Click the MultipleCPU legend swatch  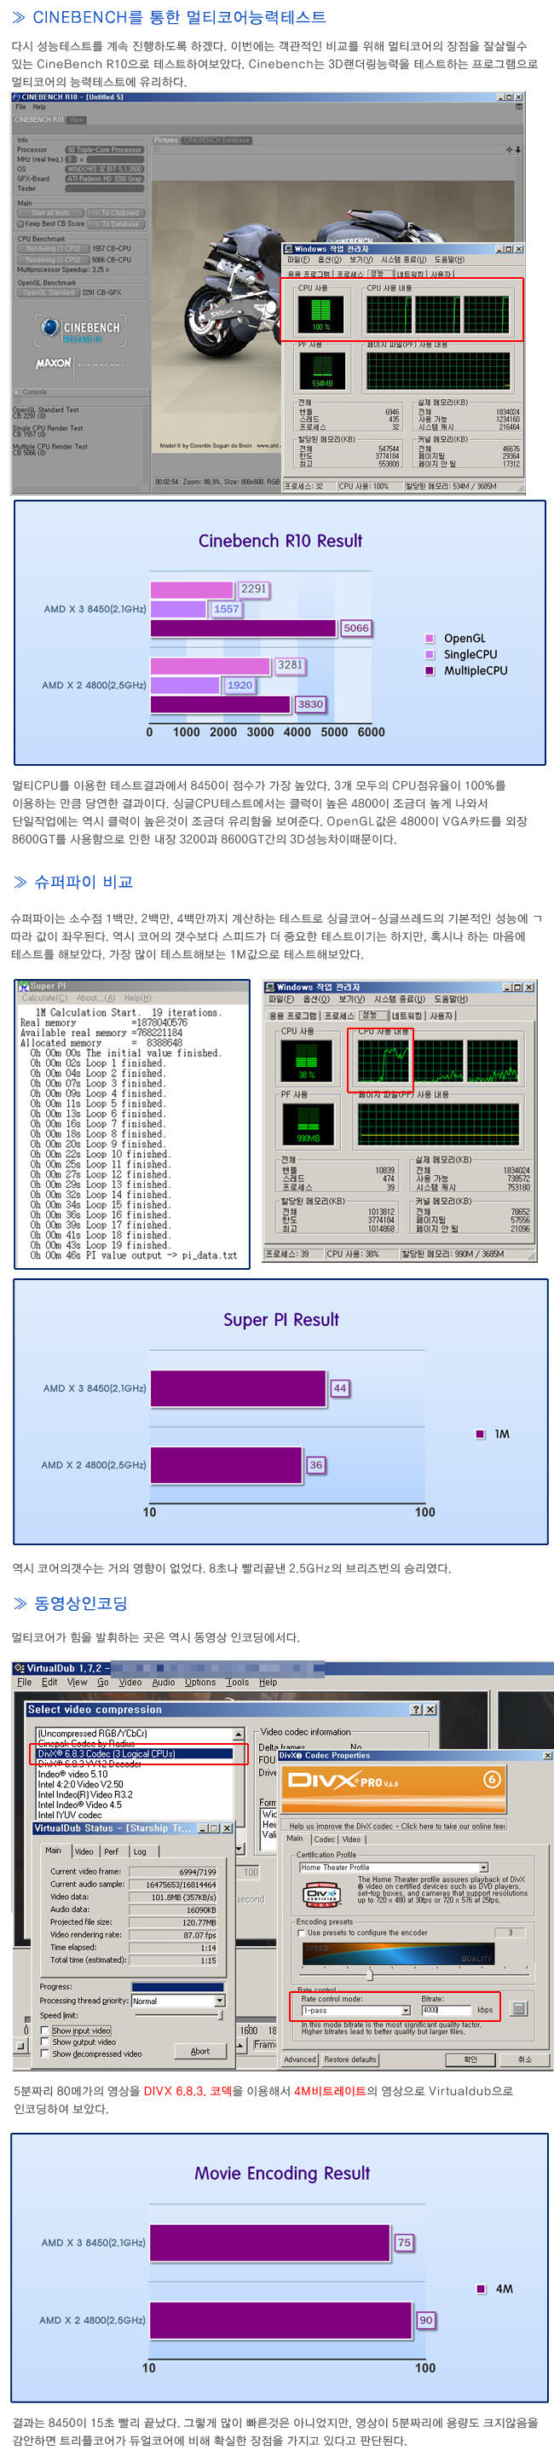click(430, 671)
